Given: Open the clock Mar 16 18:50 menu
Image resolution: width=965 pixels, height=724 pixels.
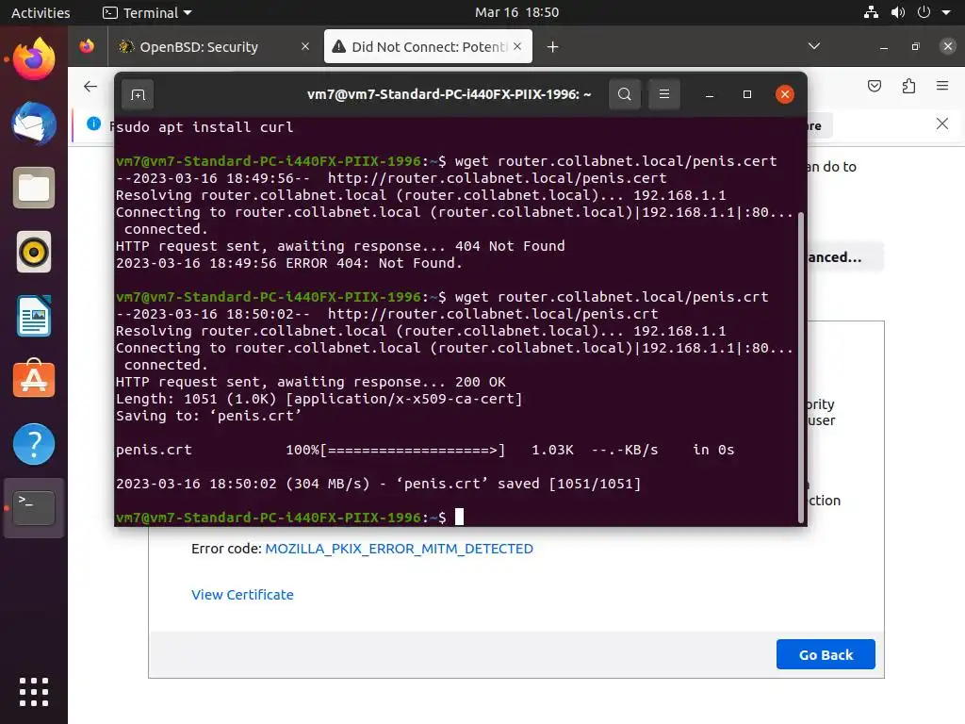Looking at the screenshot, I should click(x=517, y=12).
